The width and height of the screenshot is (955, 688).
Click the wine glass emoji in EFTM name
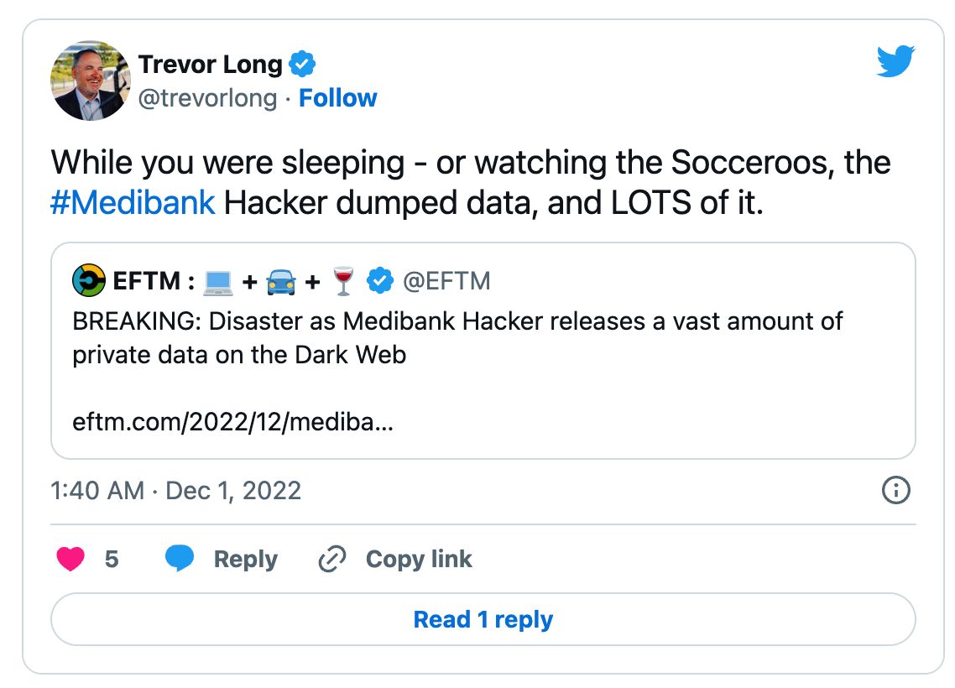(x=343, y=282)
